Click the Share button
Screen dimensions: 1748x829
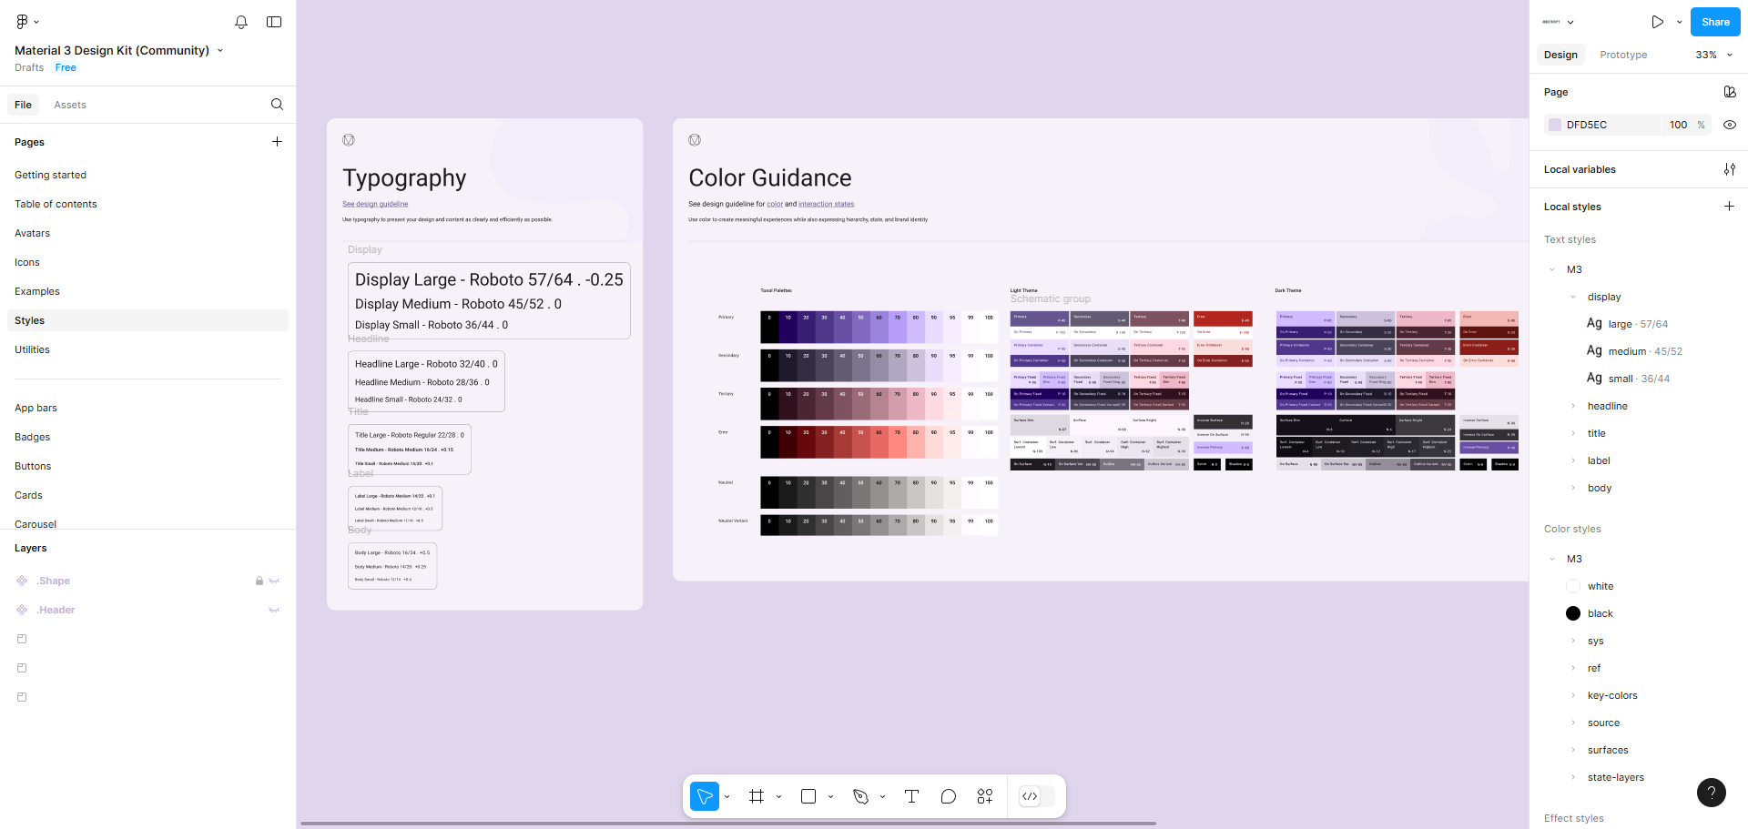point(1715,22)
